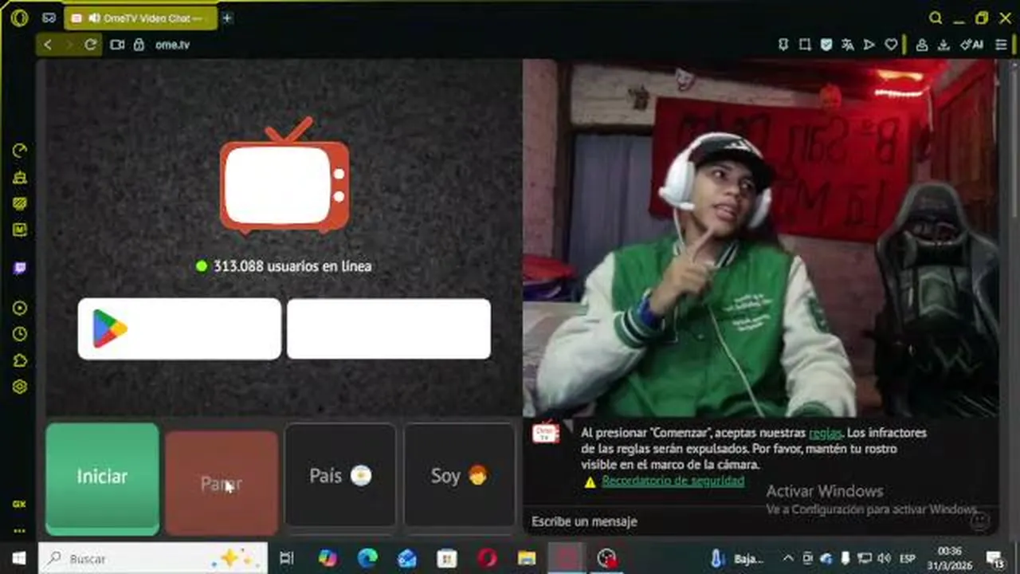Screen dimensions: 1020x574
Task: Open the Twitch sidebar panel
Action: pos(20,268)
